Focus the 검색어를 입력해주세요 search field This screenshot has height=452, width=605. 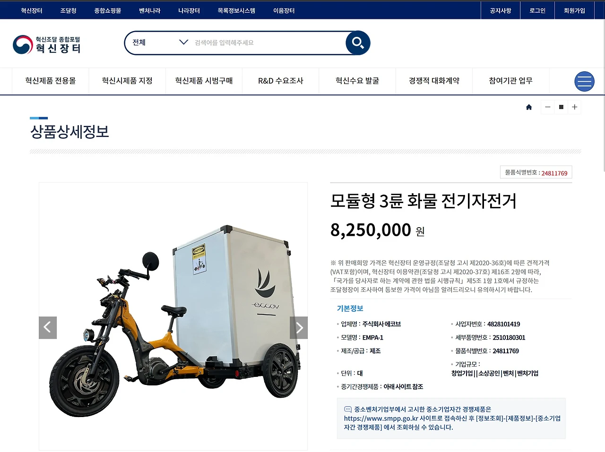pyautogui.click(x=268, y=43)
